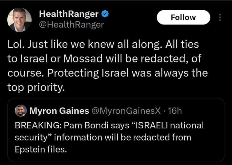This screenshot has height=165, width=232.
Task: Open the three-dot more options menu
Action: 220,18
